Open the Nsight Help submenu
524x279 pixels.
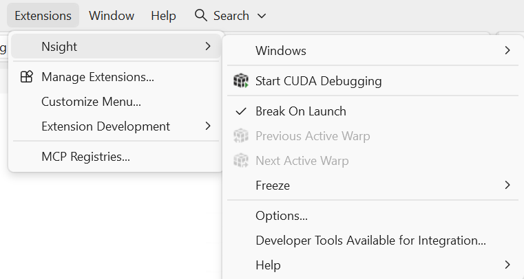pyautogui.click(x=373, y=265)
